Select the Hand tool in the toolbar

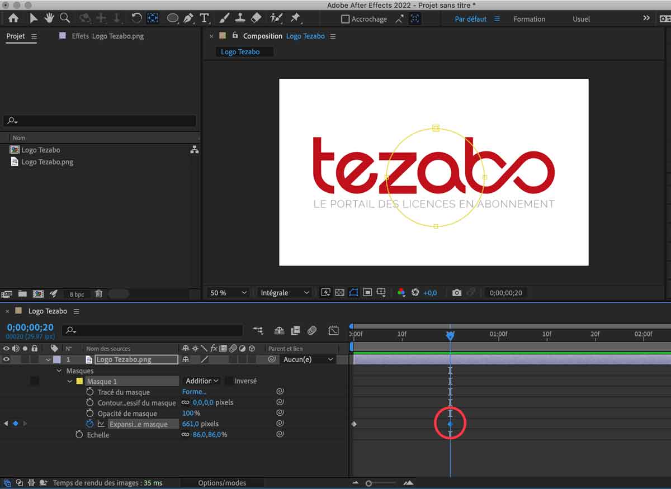49,18
